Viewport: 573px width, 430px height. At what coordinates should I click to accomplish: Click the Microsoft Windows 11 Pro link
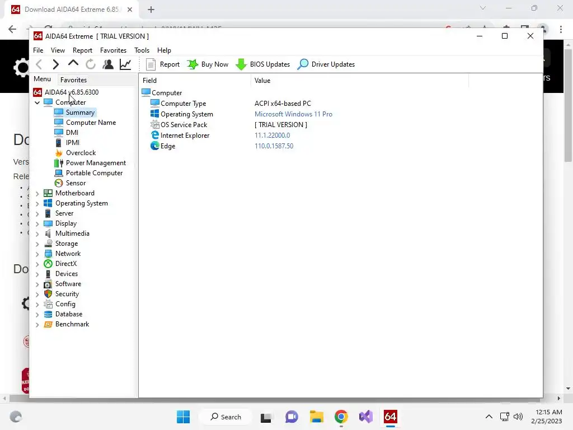[x=293, y=114]
